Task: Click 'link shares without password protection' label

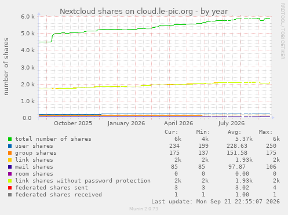Action: pos(83,181)
